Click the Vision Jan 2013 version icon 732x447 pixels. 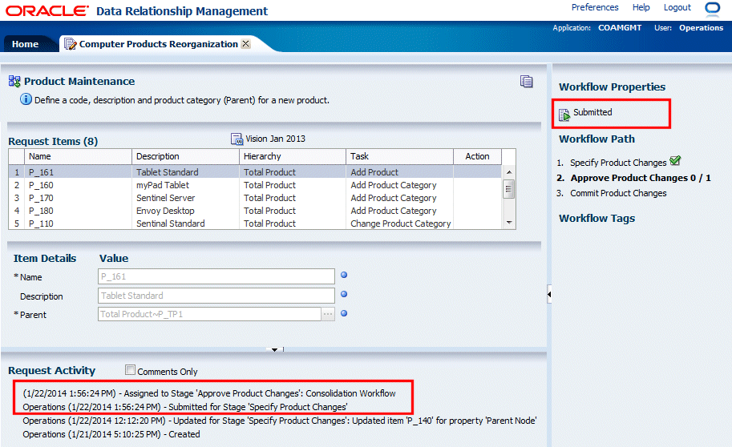tap(237, 139)
